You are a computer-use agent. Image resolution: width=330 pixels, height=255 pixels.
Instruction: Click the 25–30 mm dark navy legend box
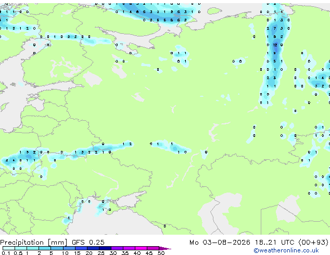(105, 248)
